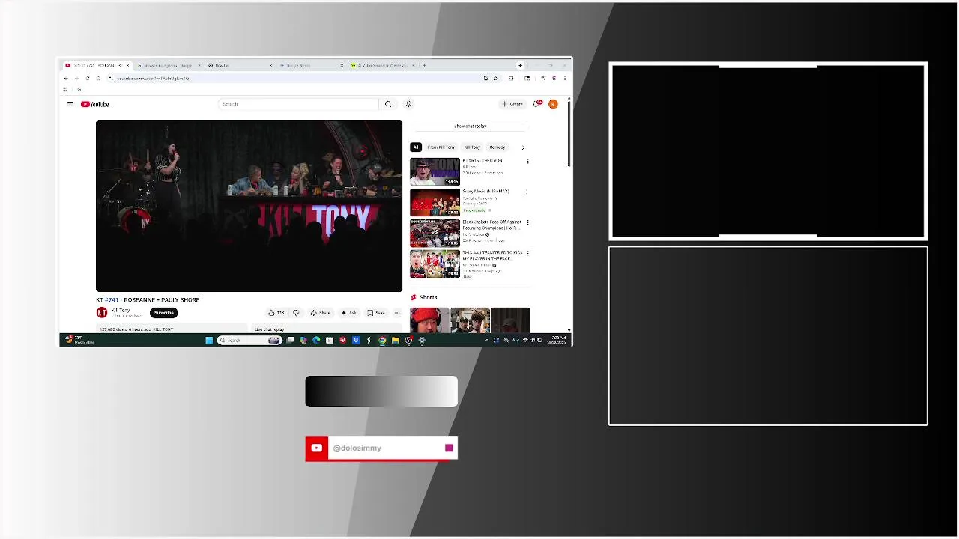The width and height of the screenshot is (959, 539).
Task: Open the Chrome extensions puzzle icon
Action: click(511, 79)
